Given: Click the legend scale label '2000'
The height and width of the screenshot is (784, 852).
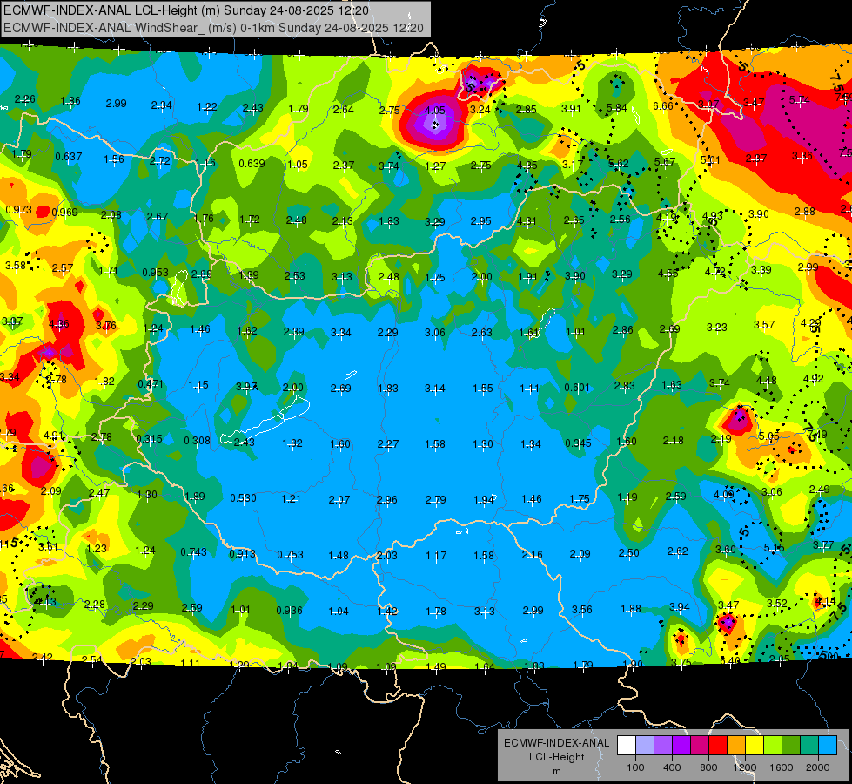Looking at the screenshot, I should (x=817, y=767).
